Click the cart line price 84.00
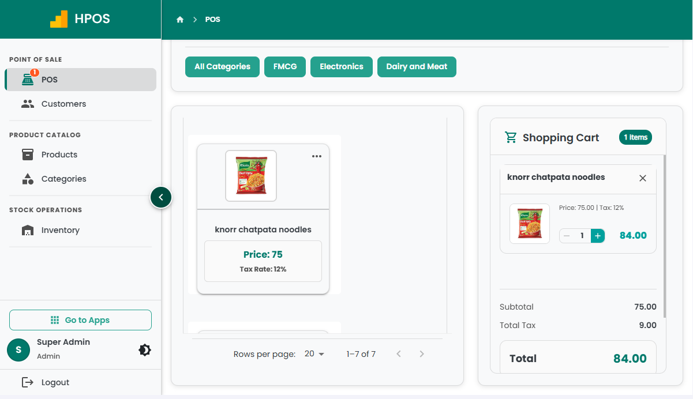693x399 pixels. click(633, 235)
